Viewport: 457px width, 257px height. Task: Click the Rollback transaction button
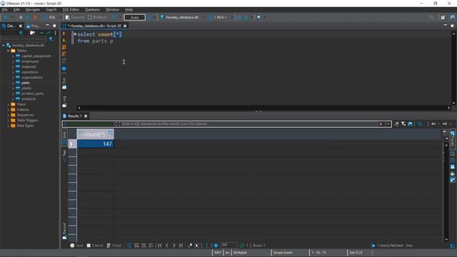97,17
